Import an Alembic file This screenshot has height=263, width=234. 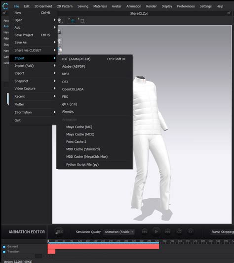point(95,112)
